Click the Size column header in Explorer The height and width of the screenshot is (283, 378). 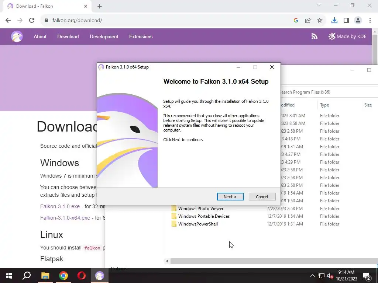coord(368,105)
